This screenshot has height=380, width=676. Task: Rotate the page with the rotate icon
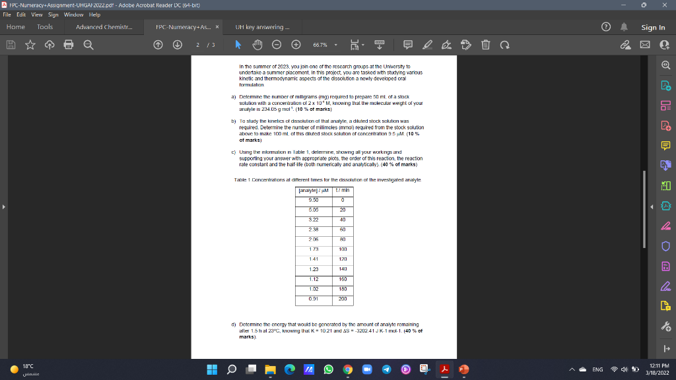pyautogui.click(x=505, y=45)
